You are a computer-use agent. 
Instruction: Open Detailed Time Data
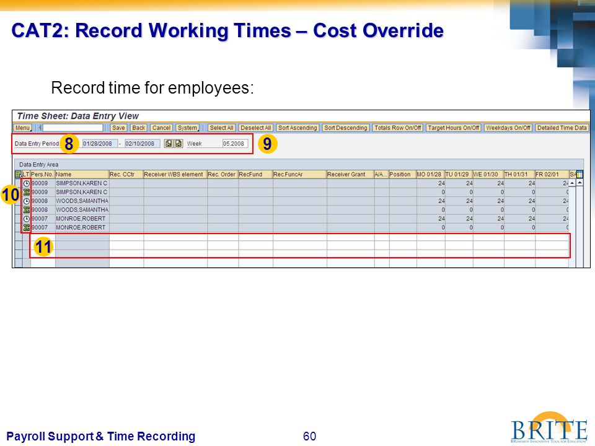(x=562, y=128)
